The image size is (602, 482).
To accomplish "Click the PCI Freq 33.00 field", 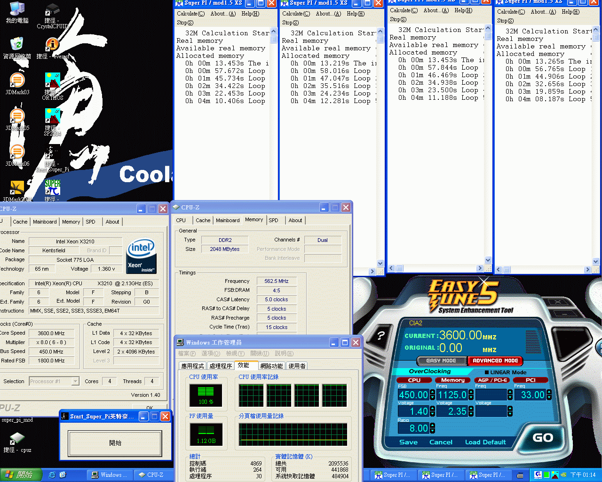I will (530, 395).
